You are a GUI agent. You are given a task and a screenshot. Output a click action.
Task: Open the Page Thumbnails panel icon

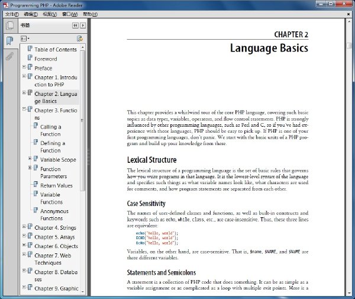click(9, 25)
